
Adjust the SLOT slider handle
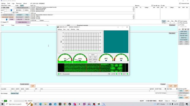click(x=11, y=10)
